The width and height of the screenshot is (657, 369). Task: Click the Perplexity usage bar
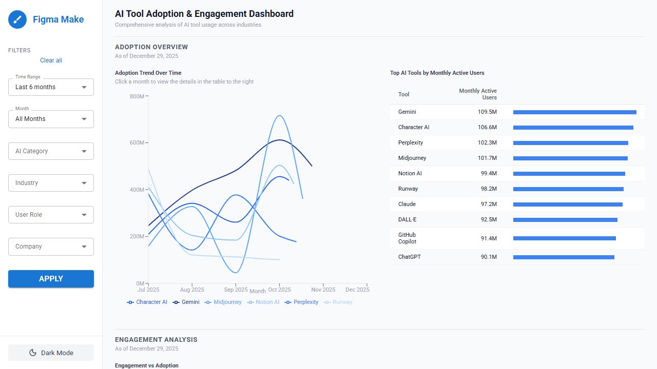[571, 143]
